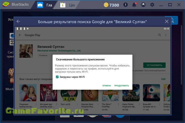The width and height of the screenshot is (185, 123).
Task: Close the search results overlay with X
Action: point(166,21)
